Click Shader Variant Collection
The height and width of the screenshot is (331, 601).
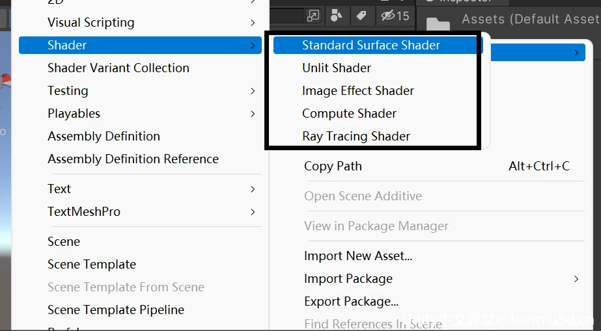click(x=119, y=68)
